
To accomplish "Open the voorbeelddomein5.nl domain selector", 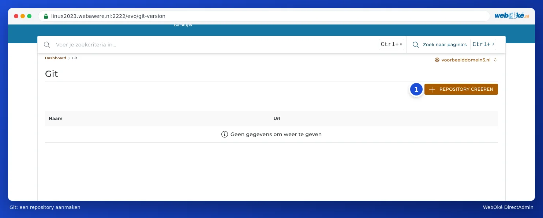I will tap(466, 60).
